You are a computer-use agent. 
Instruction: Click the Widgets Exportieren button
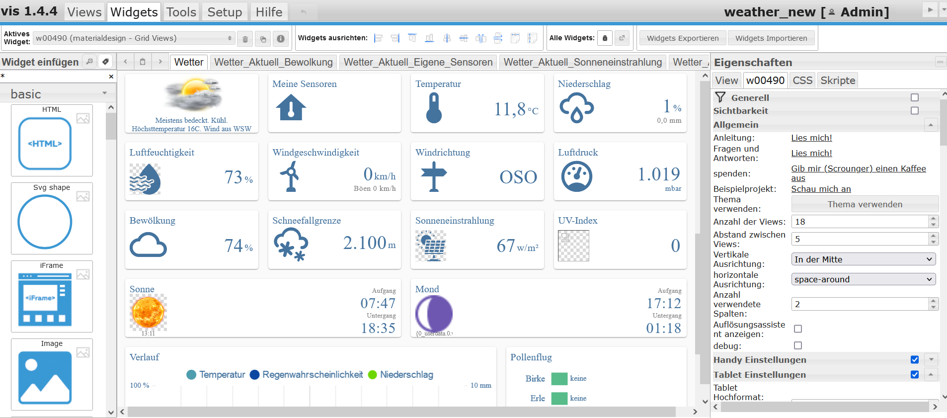click(x=683, y=38)
